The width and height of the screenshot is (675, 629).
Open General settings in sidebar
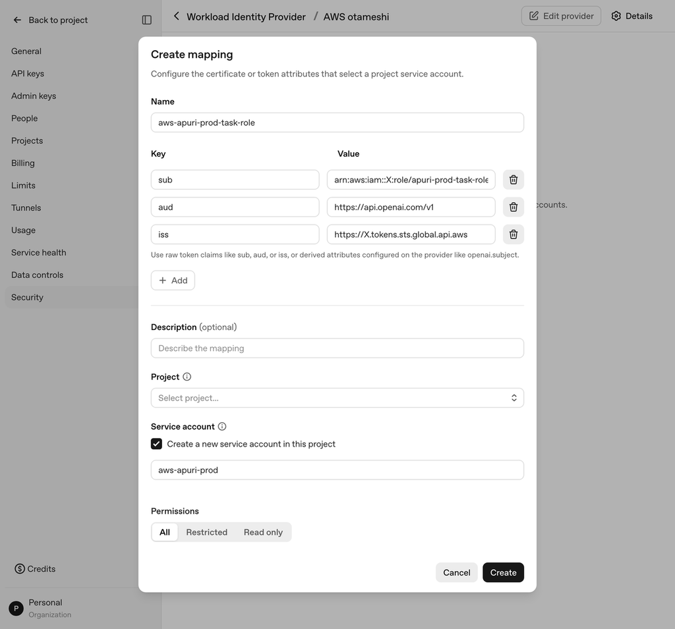click(x=26, y=51)
